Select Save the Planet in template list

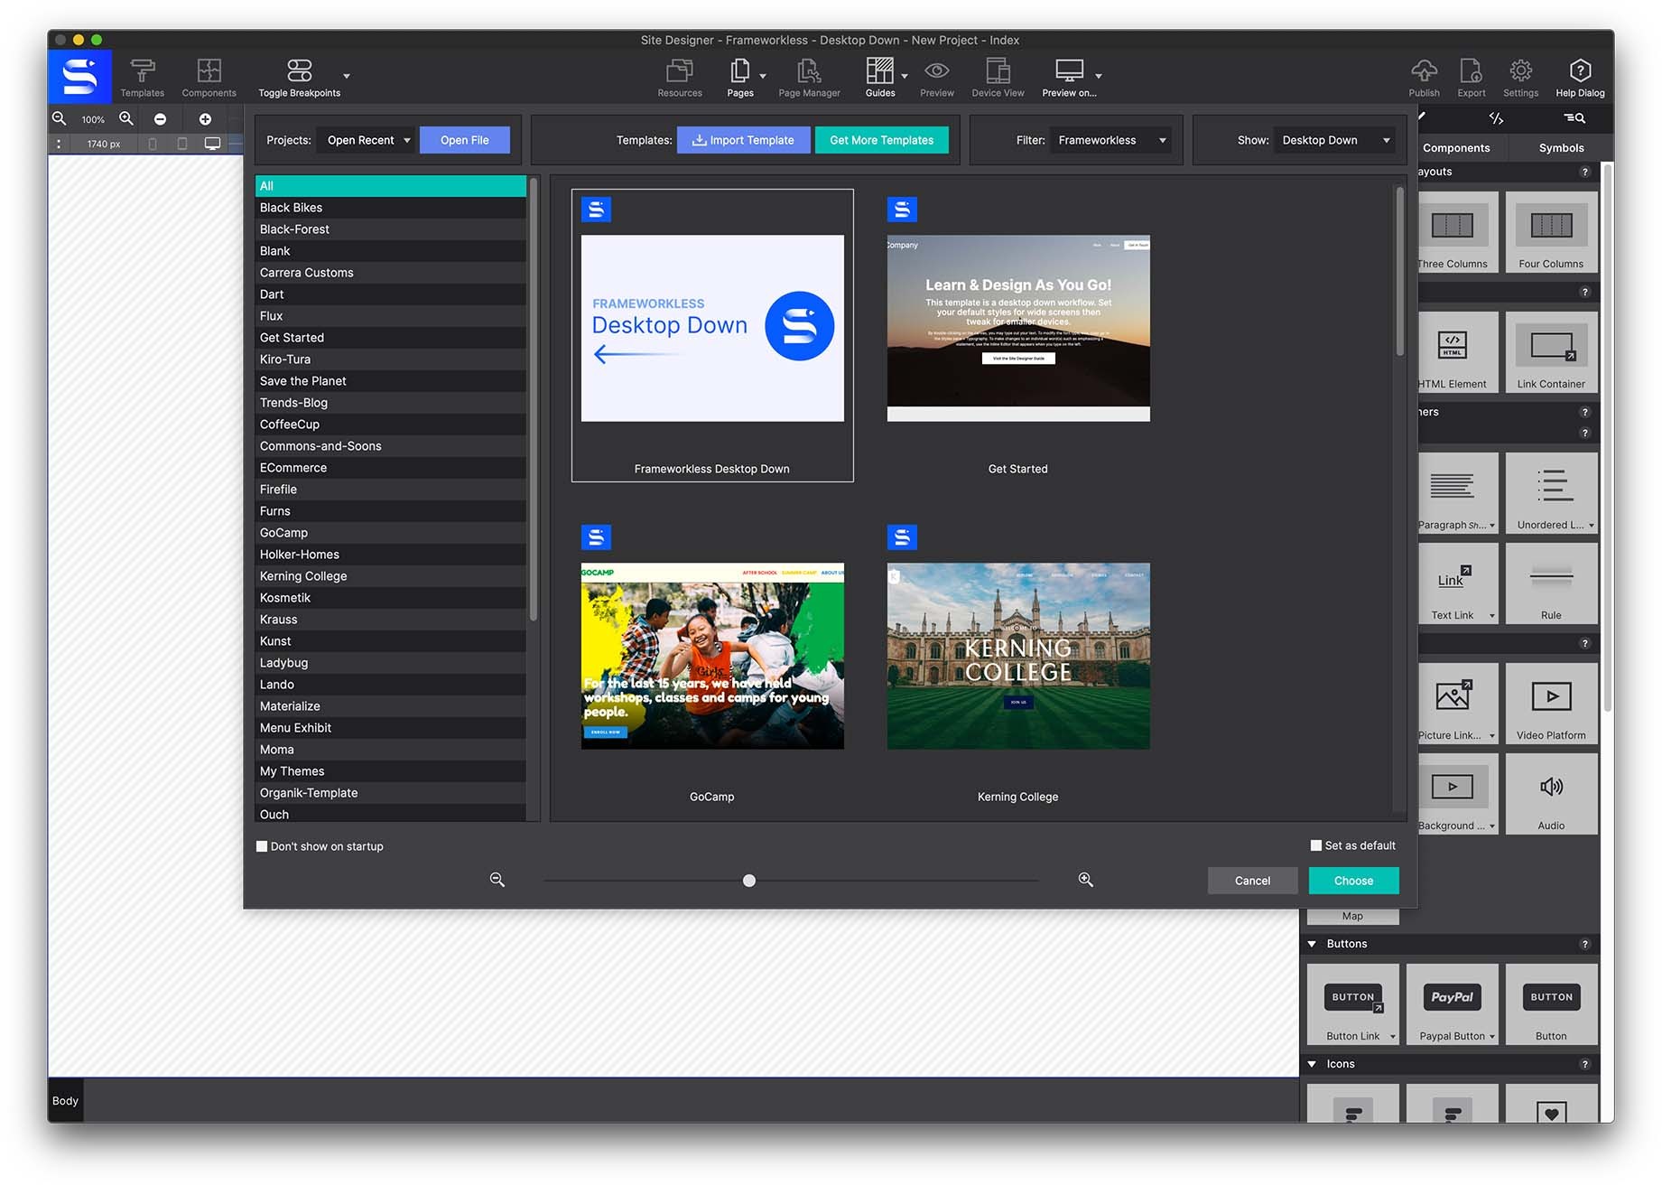(x=391, y=381)
